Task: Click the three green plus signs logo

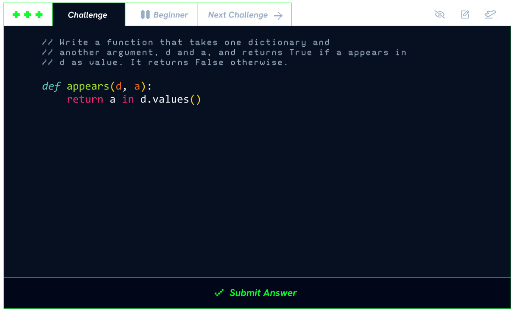Action: (x=28, y=15)
